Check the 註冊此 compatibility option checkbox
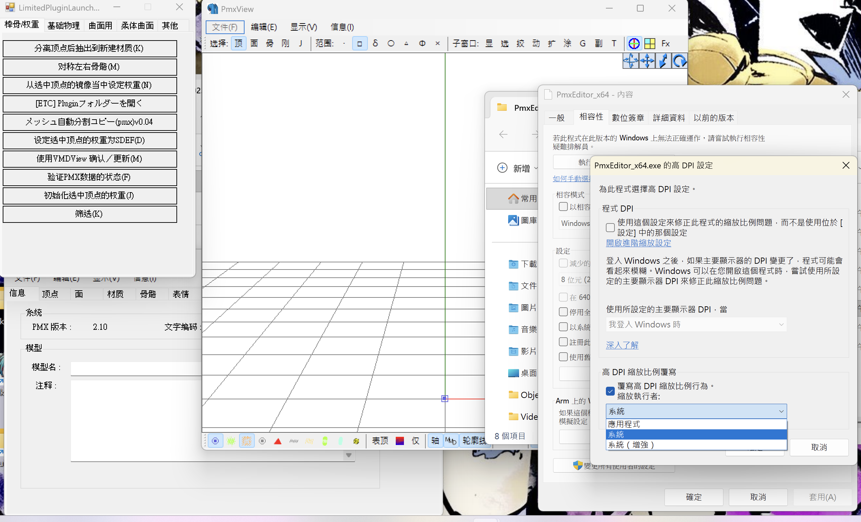 tap(563, 342)
